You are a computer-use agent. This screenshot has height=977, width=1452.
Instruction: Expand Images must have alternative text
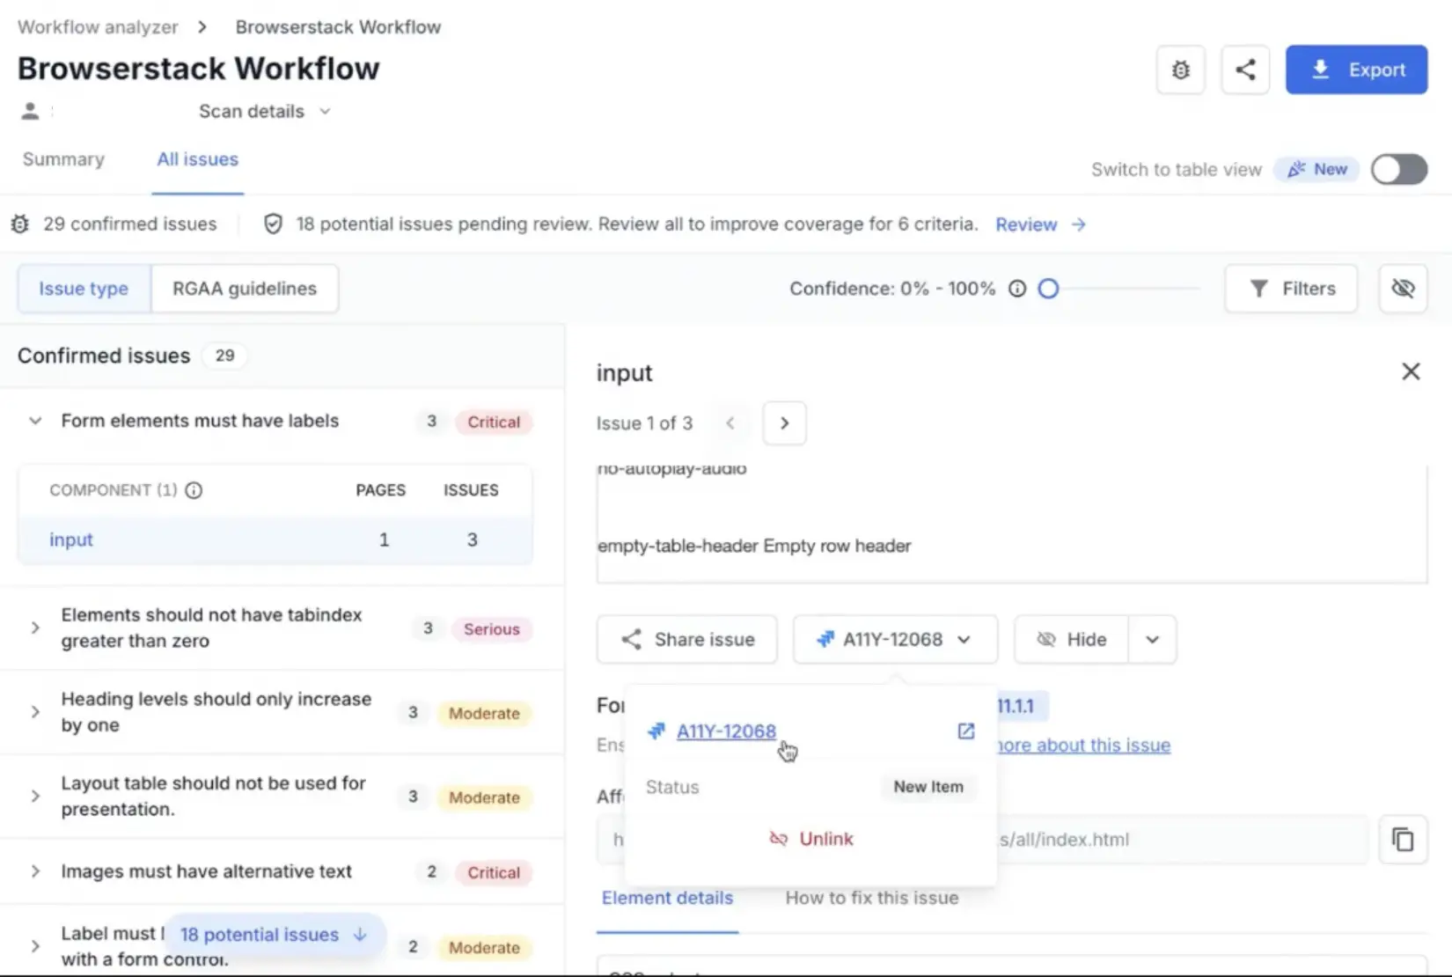(x=35, y=871)
